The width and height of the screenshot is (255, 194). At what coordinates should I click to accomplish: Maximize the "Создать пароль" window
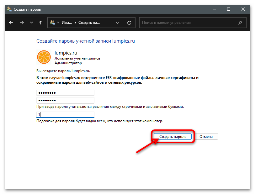[229, 9]
